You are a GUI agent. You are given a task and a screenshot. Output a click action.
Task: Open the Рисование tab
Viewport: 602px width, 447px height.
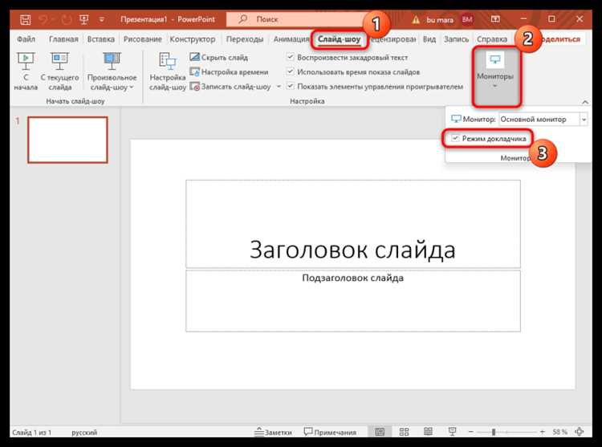pyautogui.click(x=142, y=39)
